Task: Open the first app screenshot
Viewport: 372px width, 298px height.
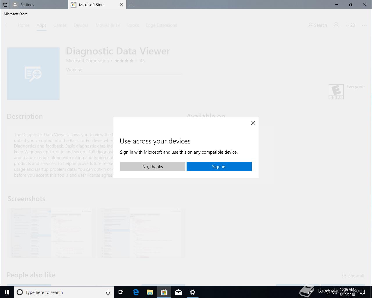Action: click(x=51, y=233)
